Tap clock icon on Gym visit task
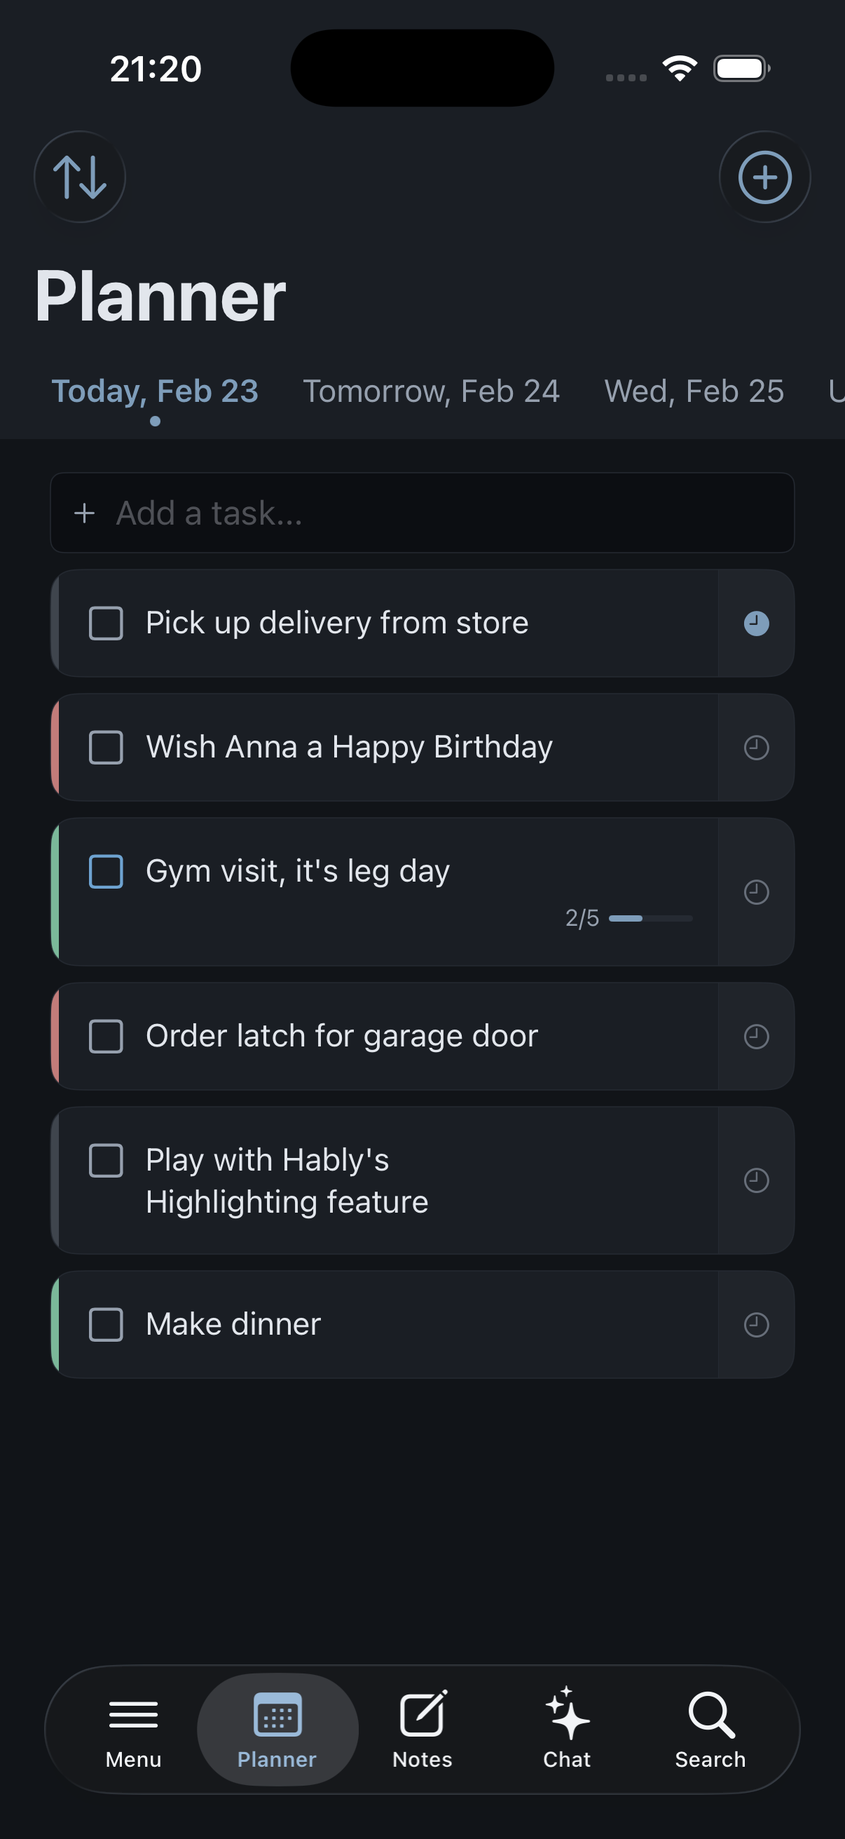The height and width of the screenshot is (1839, 845). click(756, 891)
